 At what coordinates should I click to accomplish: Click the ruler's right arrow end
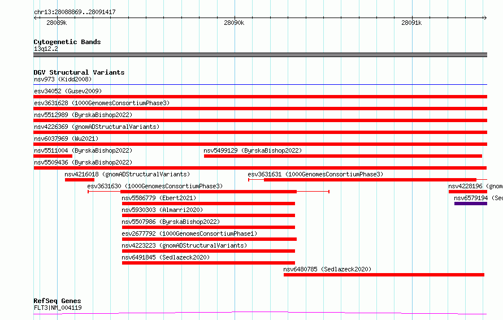[x=485, y=18]
